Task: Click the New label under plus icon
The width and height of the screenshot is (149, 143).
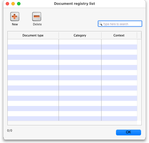Action: (x=15, y=24)
